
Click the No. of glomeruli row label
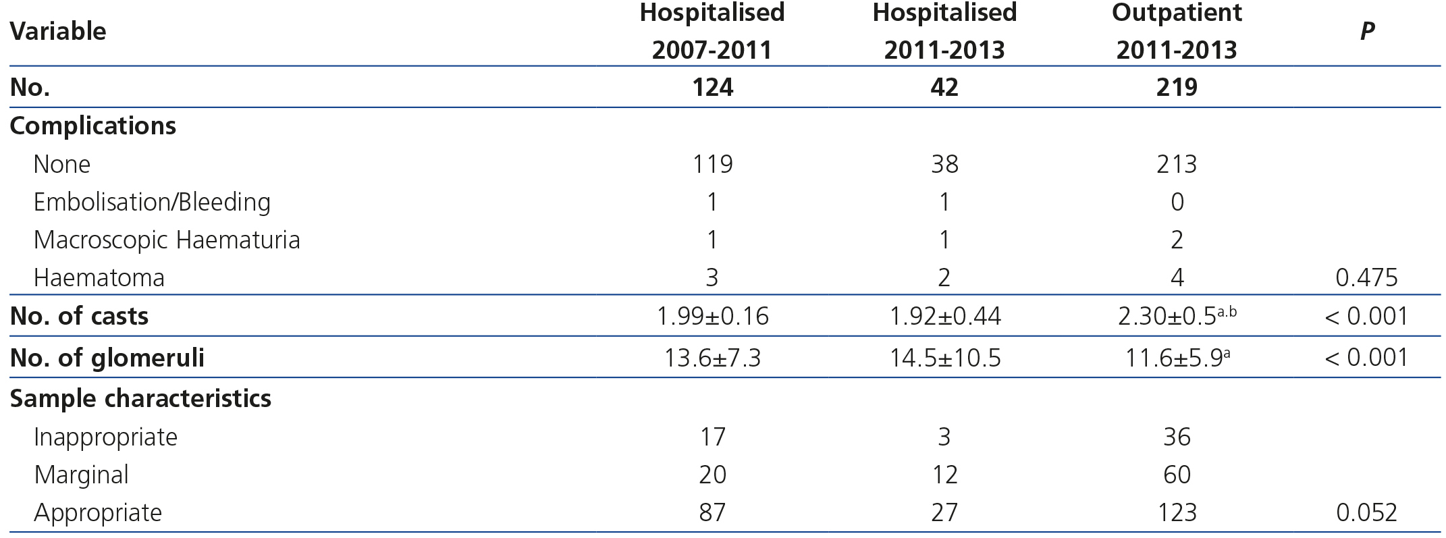107,358
